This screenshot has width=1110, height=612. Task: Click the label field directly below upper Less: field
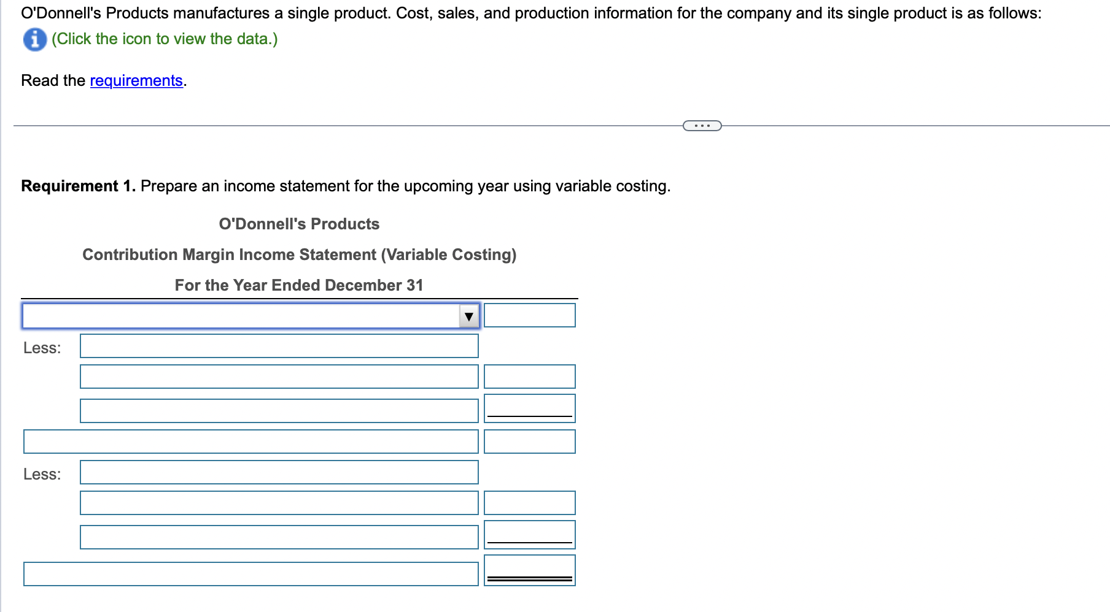pyautogui.click(x=279, y=377)
